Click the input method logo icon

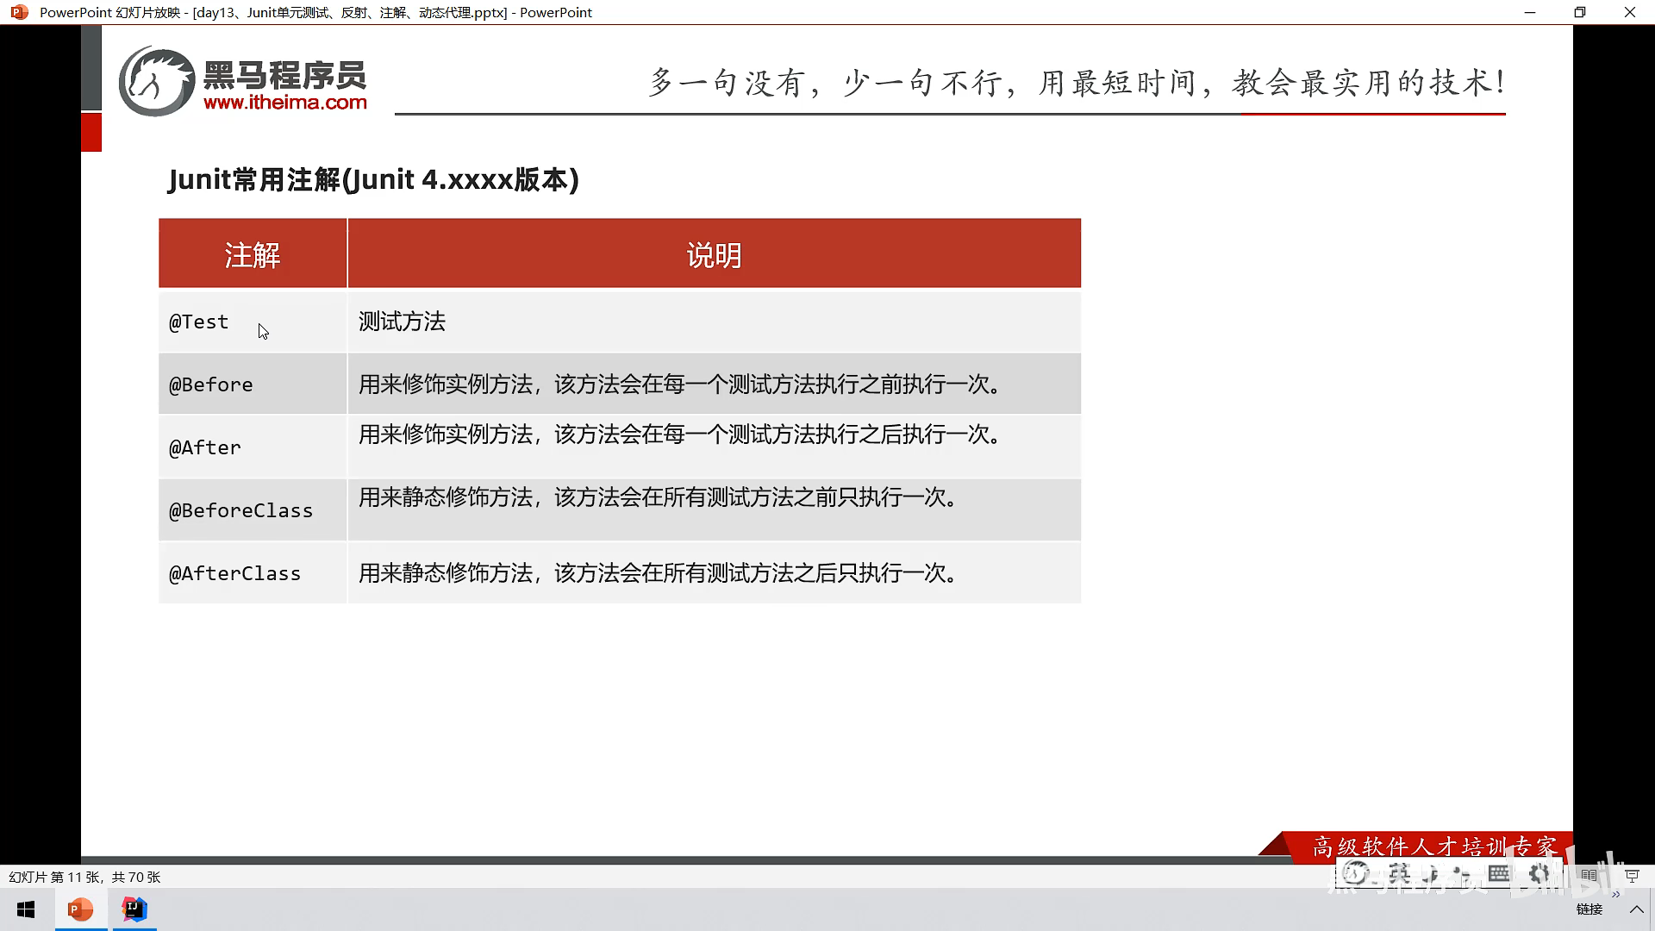pos(1356,874)
